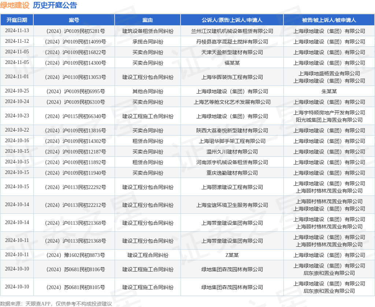Click defendant 上海绿地盛杨置业有限公司
Screen dimensions: 375x307
(329, 73)
